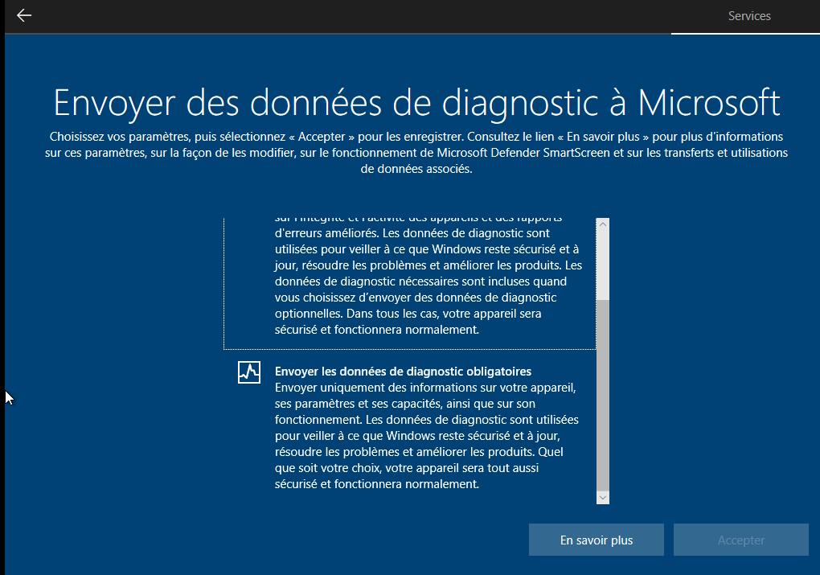
Task: Choose Envoyer les données de diagnostic obligatoires
Action: click(409, 427)
